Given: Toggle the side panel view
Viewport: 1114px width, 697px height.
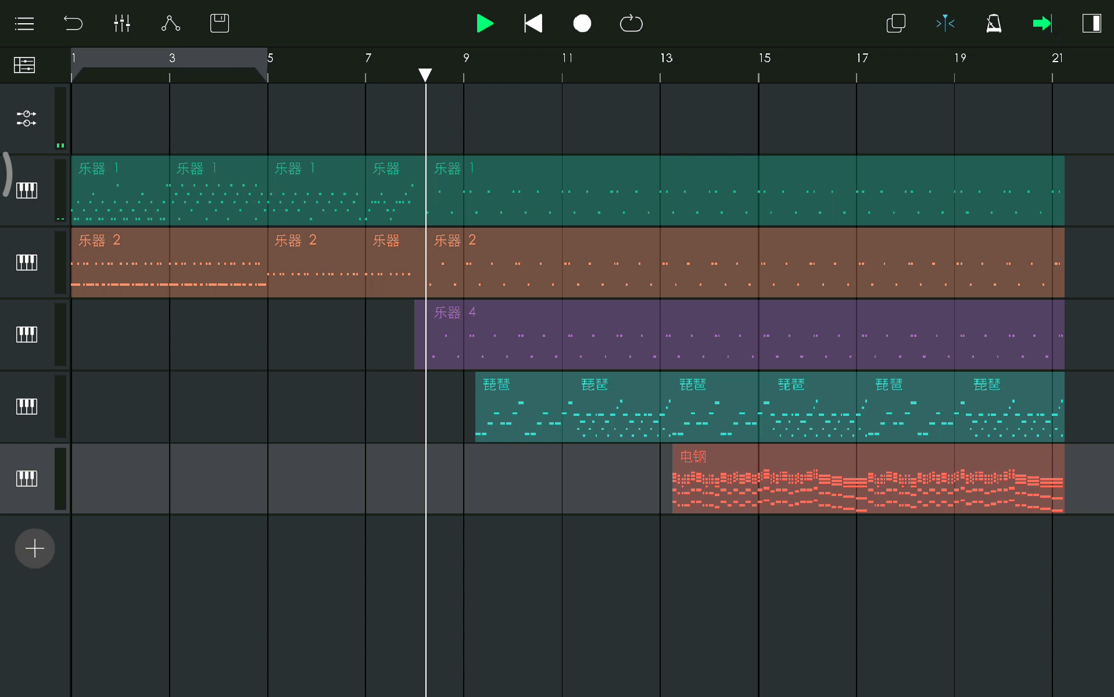Looking at the screenshot, I should tap(1091, 24).
